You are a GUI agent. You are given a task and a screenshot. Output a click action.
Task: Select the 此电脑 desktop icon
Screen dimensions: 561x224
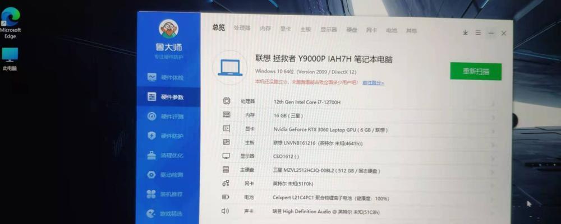[x=10, y=59]
